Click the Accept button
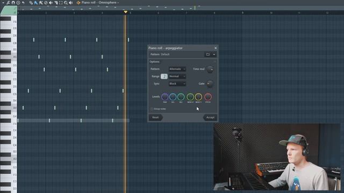 [210, 117]
